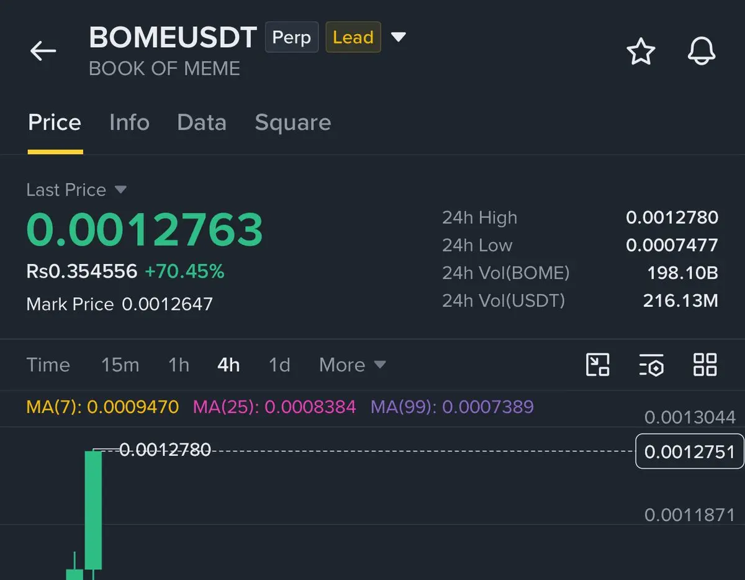Tap the BOOK OF MEME subtitle
Image resolution: width=745 pixels, height=580 pixels.
[x=165, y=68]
